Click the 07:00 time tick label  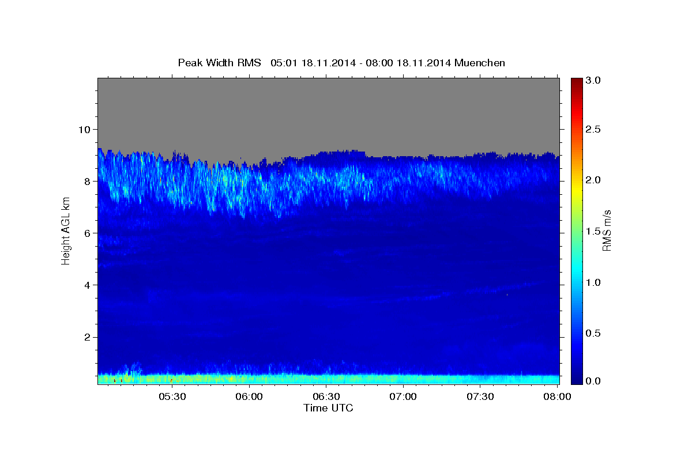404,396
